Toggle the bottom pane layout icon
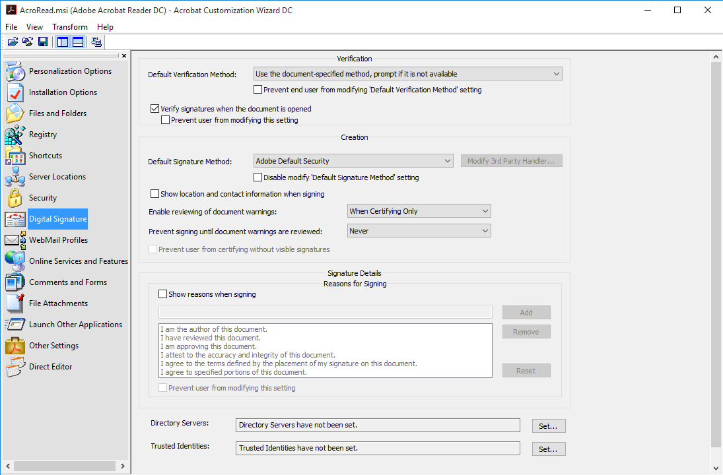Image resolution: width=723 pixels, height=475 pixels. click(x=78, y=42)
